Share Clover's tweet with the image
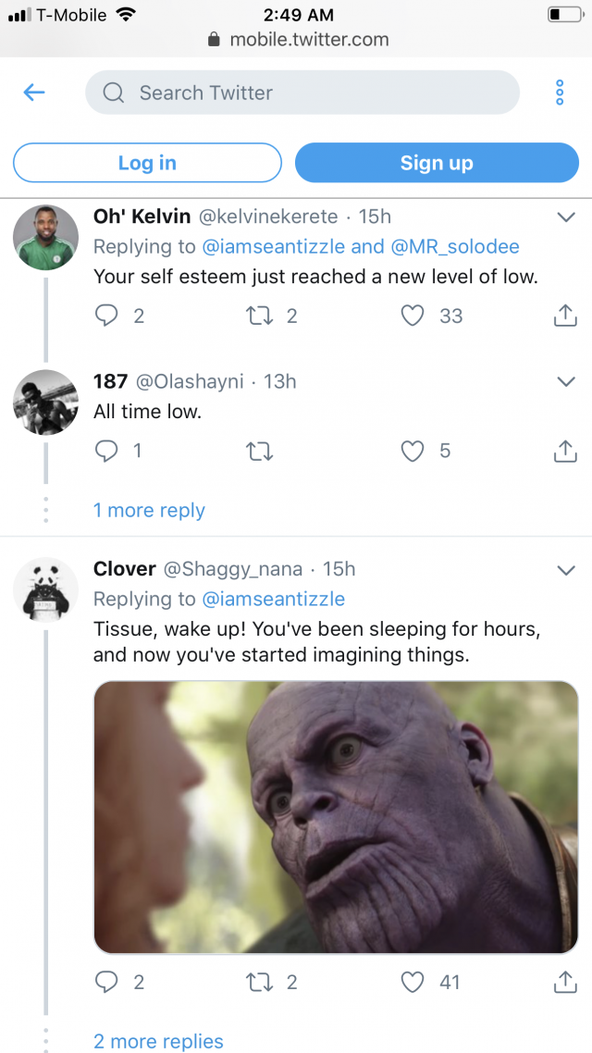 tap(564, 982)
